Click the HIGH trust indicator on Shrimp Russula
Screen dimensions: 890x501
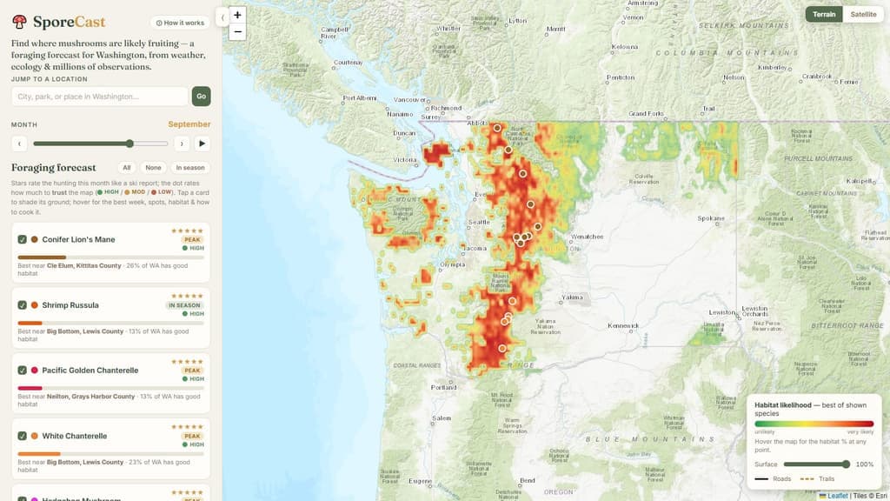coord(193,313)
